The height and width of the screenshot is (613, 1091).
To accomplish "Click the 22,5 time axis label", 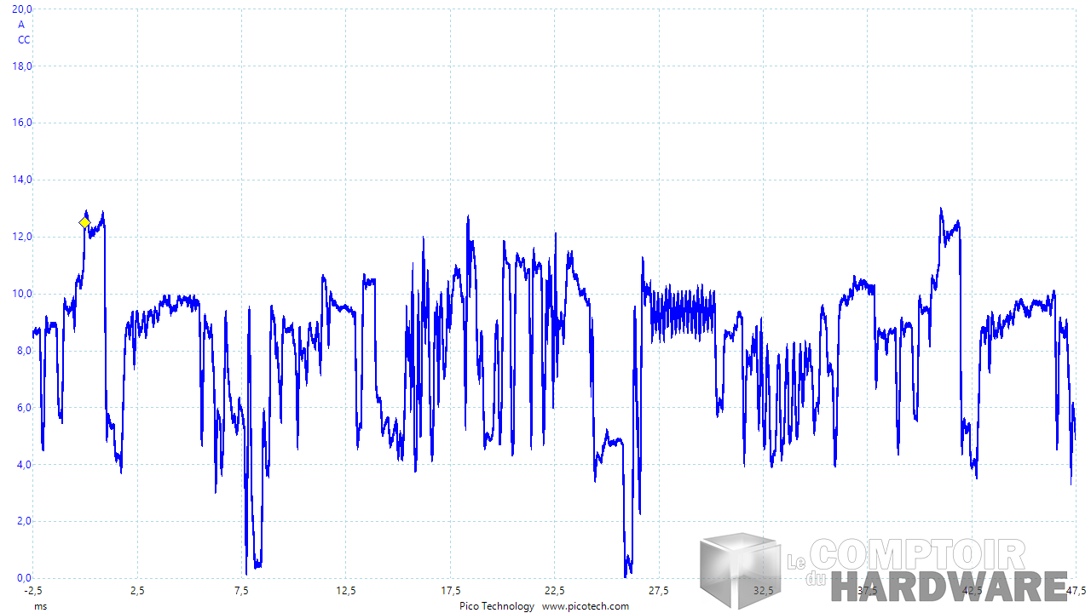I will (555, 591).
